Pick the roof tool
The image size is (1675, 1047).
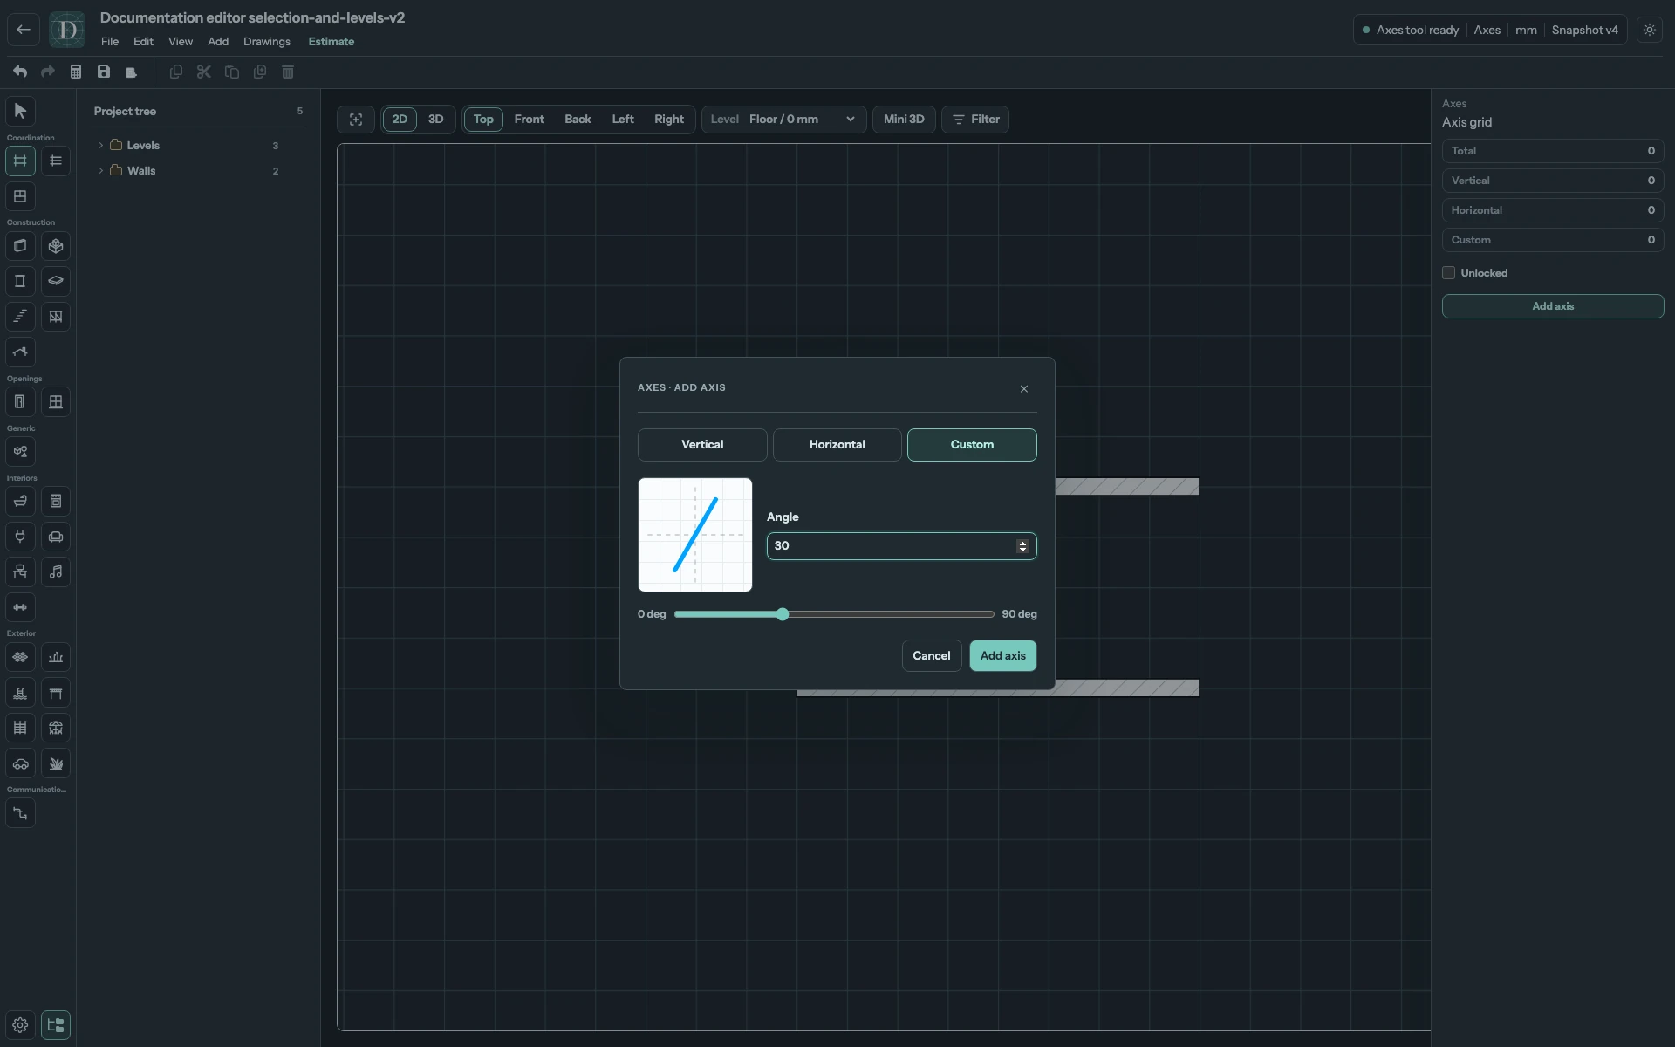pos(20,352)
